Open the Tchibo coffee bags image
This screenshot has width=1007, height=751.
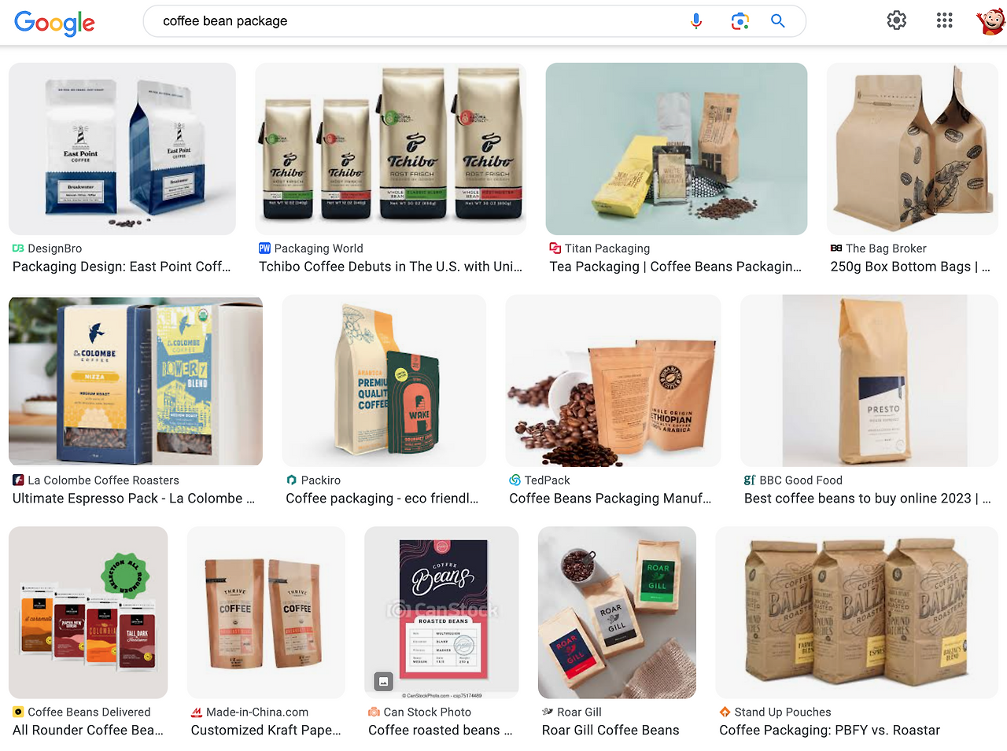[x=390, y=149]
